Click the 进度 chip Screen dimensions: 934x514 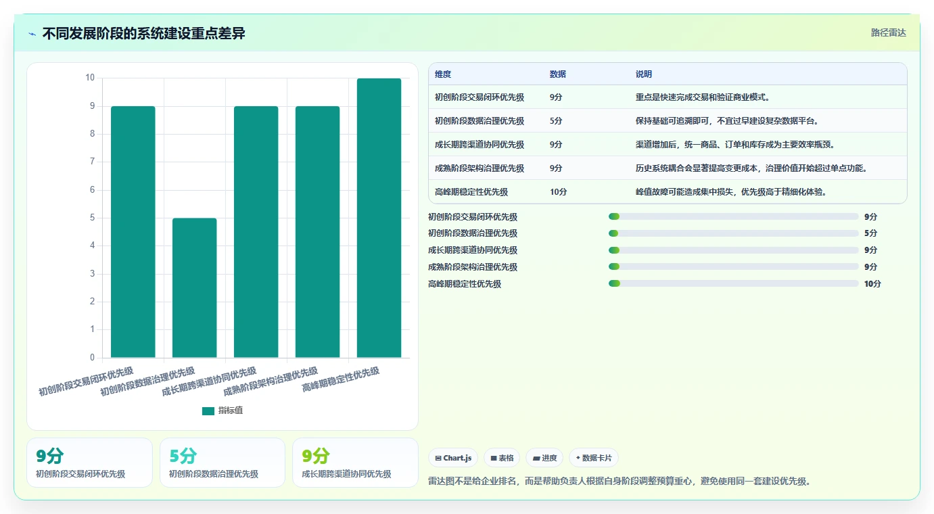544,458
